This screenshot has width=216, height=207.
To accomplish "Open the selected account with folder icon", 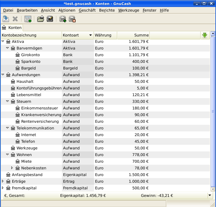I will coord(40,19).
